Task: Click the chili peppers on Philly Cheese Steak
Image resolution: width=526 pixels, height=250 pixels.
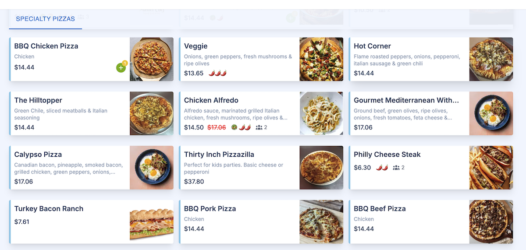Action: coord(382,168)
